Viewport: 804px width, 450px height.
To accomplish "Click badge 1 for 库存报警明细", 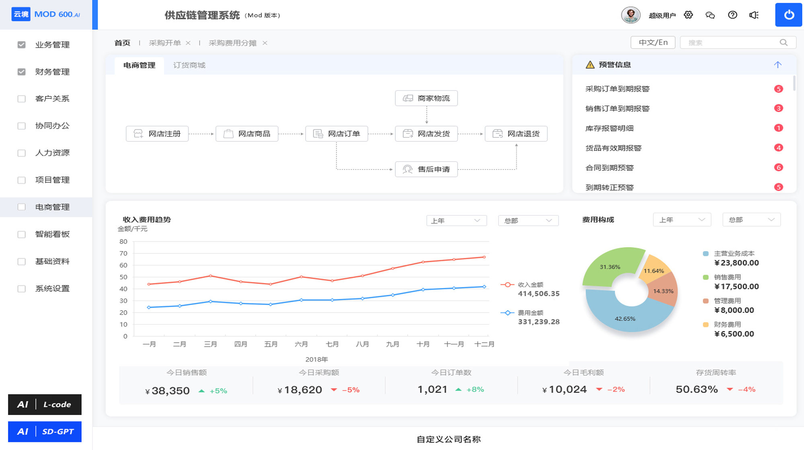I will tap(778, 128).
